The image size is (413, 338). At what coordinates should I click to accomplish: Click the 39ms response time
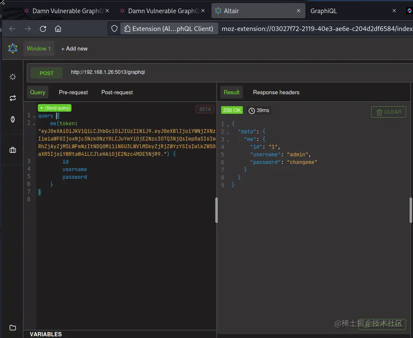click(259, 110)
